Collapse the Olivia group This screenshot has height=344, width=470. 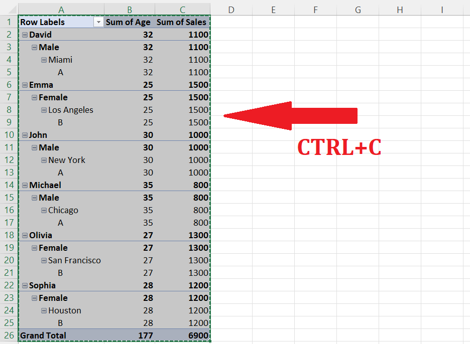[25, 235]
